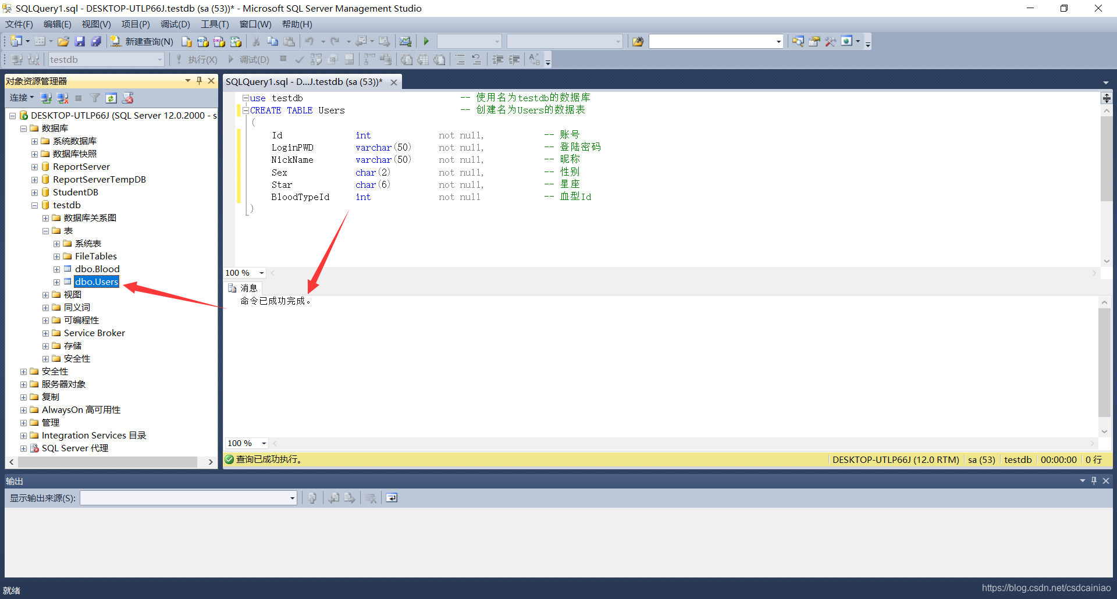This screenshot has width=1117, height=599.
Task: Click 新建查询(N) to create a new query
Action: click(x=142, y=41)
